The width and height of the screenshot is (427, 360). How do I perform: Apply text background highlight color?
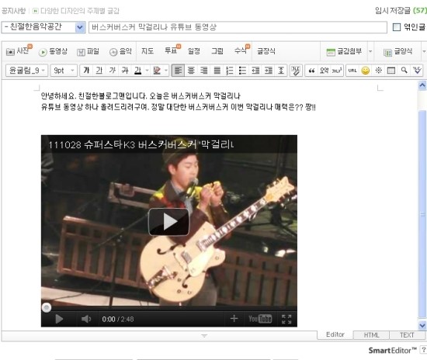coord(157,71)
